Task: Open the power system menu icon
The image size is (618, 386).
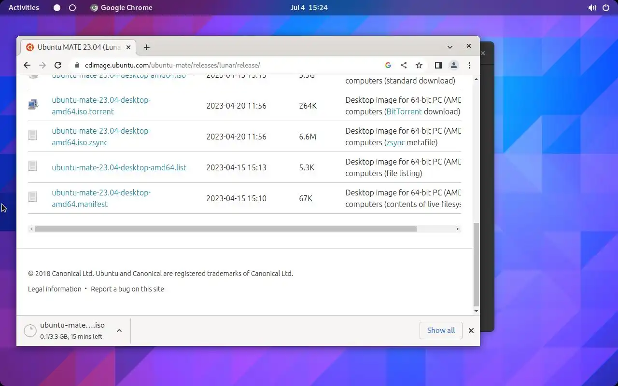Action: click(x=606, y=8)
